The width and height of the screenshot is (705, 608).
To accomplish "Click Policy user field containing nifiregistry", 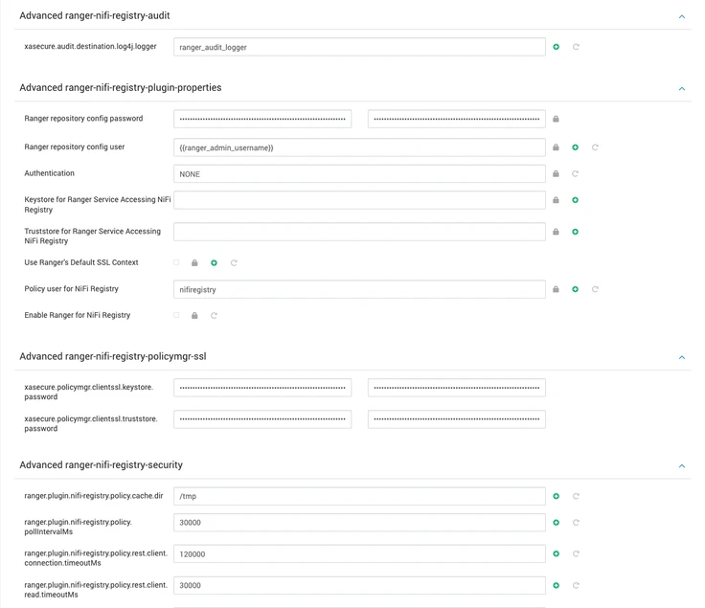I will (359, 289).
